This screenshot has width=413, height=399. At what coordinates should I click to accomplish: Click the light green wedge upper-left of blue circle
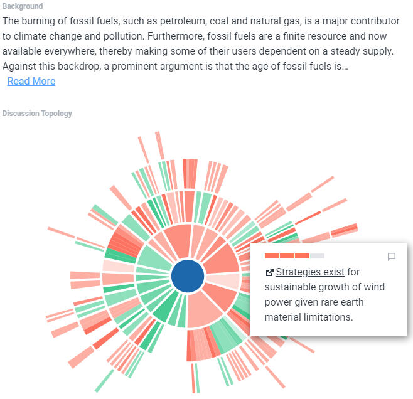pyautogui.click(x=153, y=258)
